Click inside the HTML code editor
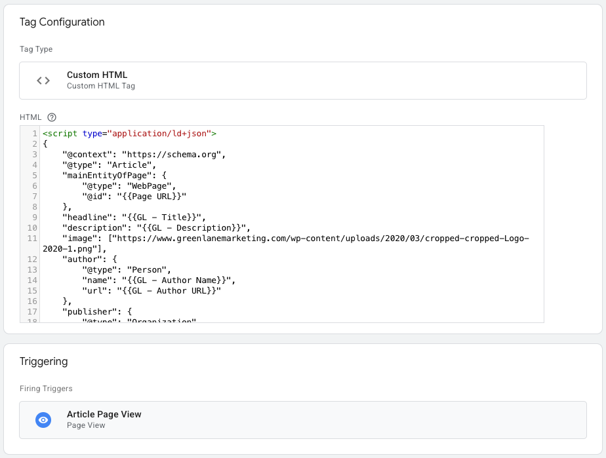 coord(282,224)
